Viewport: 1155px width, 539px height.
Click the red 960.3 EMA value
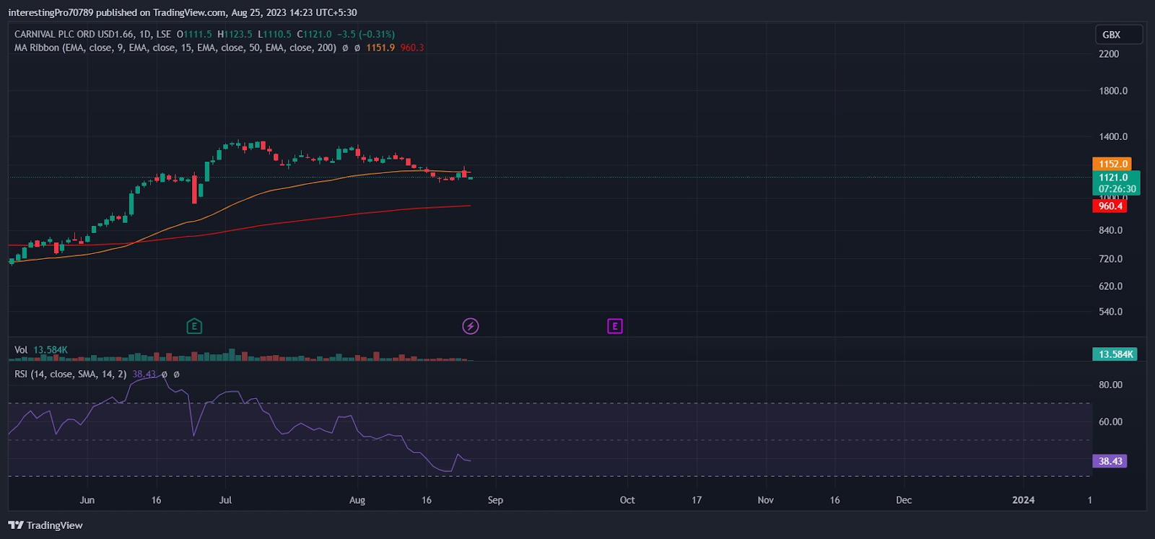pyautogui.click(x=412, y=48)
